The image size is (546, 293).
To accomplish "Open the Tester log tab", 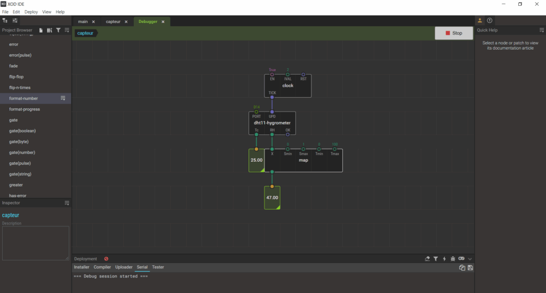I will tap(158, 267).
